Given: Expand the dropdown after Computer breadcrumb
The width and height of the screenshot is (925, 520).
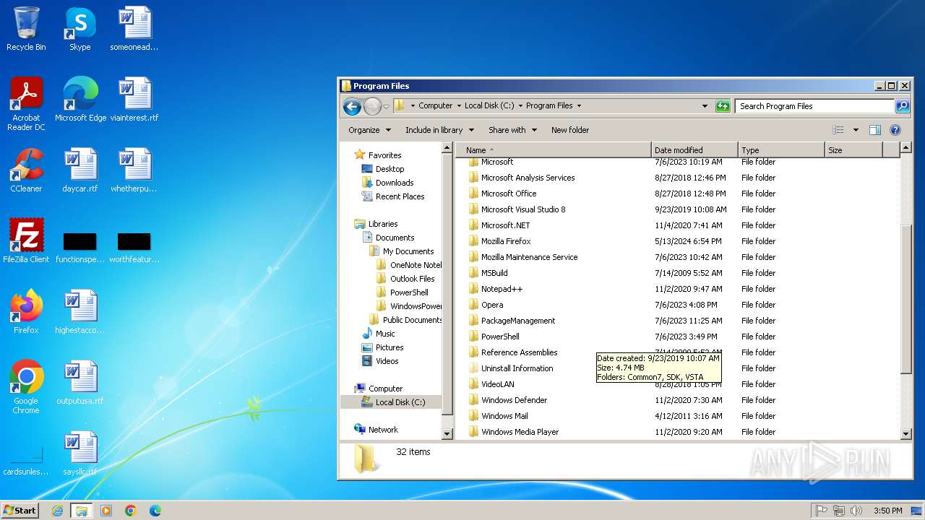Looking at the screenshot, I should 458,105.
